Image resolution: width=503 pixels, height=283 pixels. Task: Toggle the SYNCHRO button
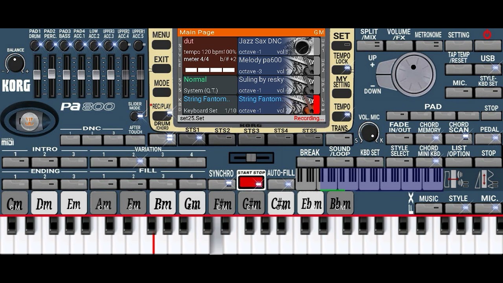tap(221, 184)
